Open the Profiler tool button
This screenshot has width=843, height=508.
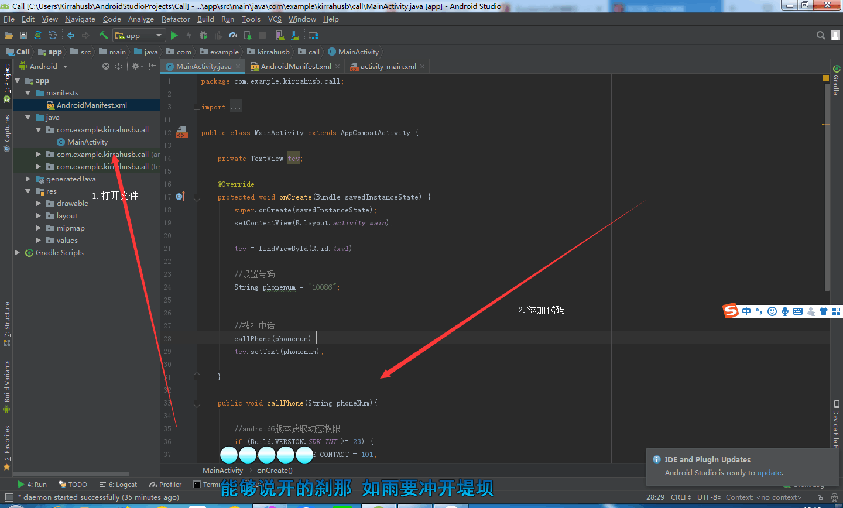tap(166, 485)
